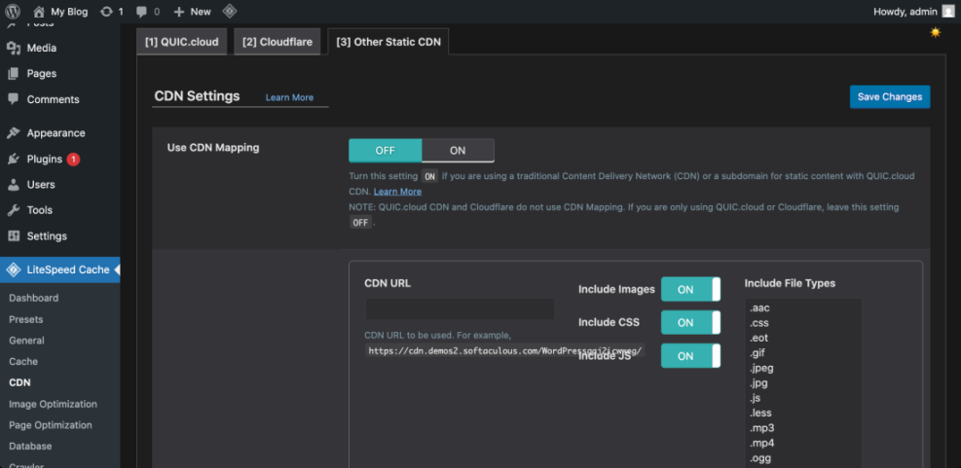
Task: Toggle the Include Images switch
Action: coord(690,289)
